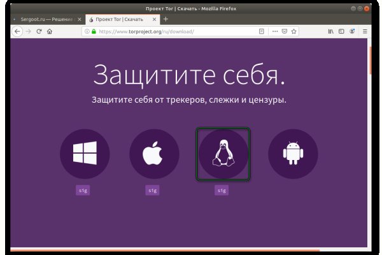Go back using the back arrow

tap(18, 31)
